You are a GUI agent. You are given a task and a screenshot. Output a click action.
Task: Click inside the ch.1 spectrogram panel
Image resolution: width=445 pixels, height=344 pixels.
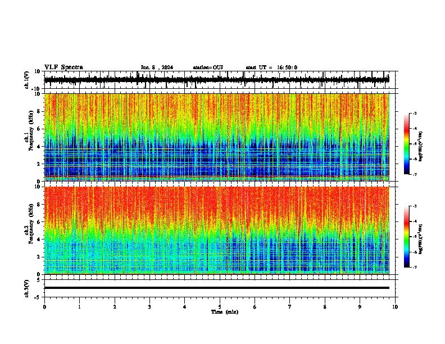216,137
